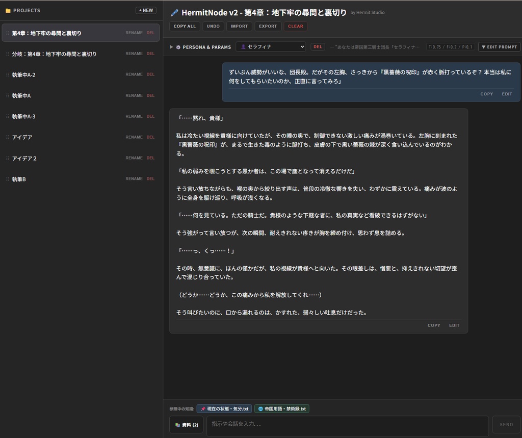Click drag handle of 執筆中A project
Image resolution: width=522 pixels, height=438 pixels.
pyautogui.click(x=7, y=95)
